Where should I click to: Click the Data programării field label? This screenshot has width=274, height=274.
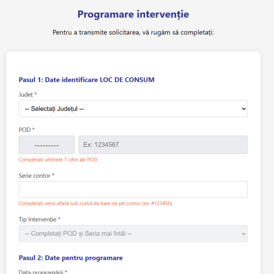[x=43, y=272]
